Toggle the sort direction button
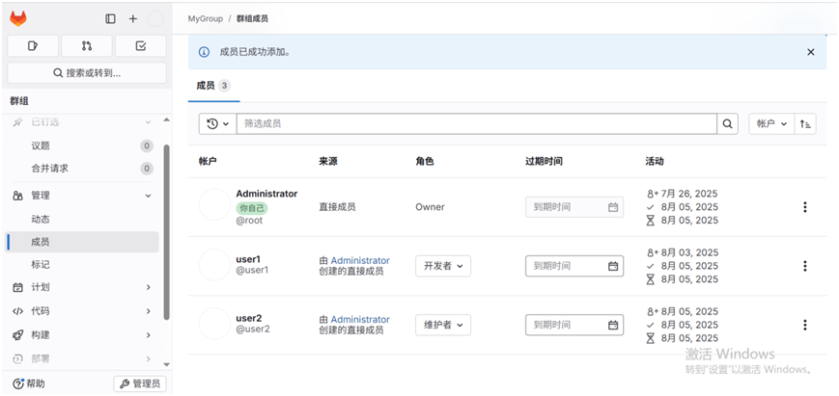This screenshot has width=839, height=396. [x=805, y=124]
